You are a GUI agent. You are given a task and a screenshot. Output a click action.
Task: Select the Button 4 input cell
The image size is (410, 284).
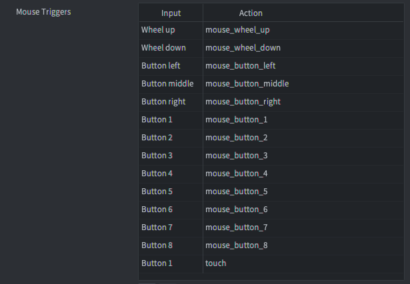(x=171, y=174)
